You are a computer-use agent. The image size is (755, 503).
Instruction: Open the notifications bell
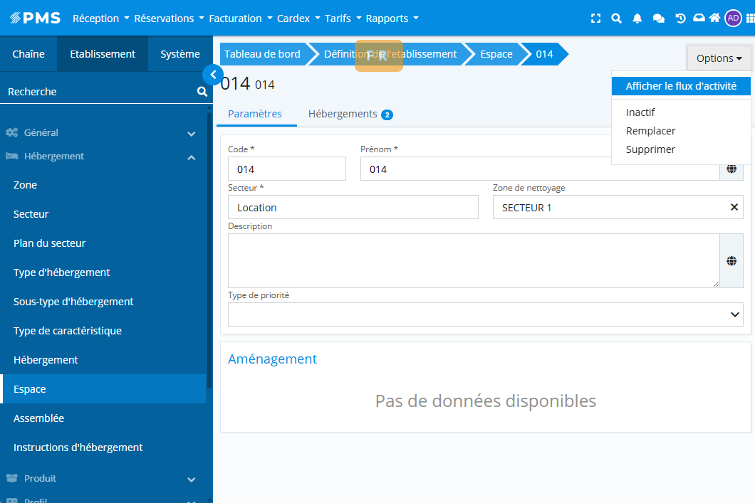coord(637,18)
